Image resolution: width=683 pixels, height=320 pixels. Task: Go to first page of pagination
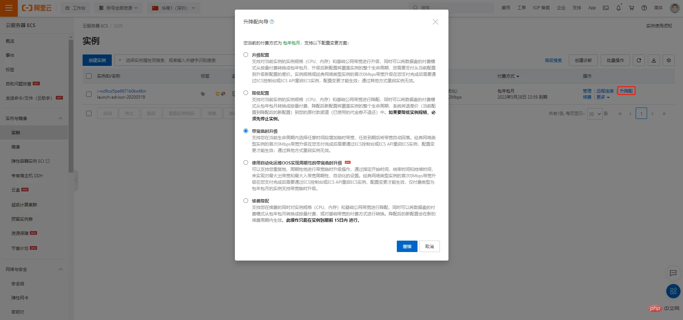(x=620, y=114)
